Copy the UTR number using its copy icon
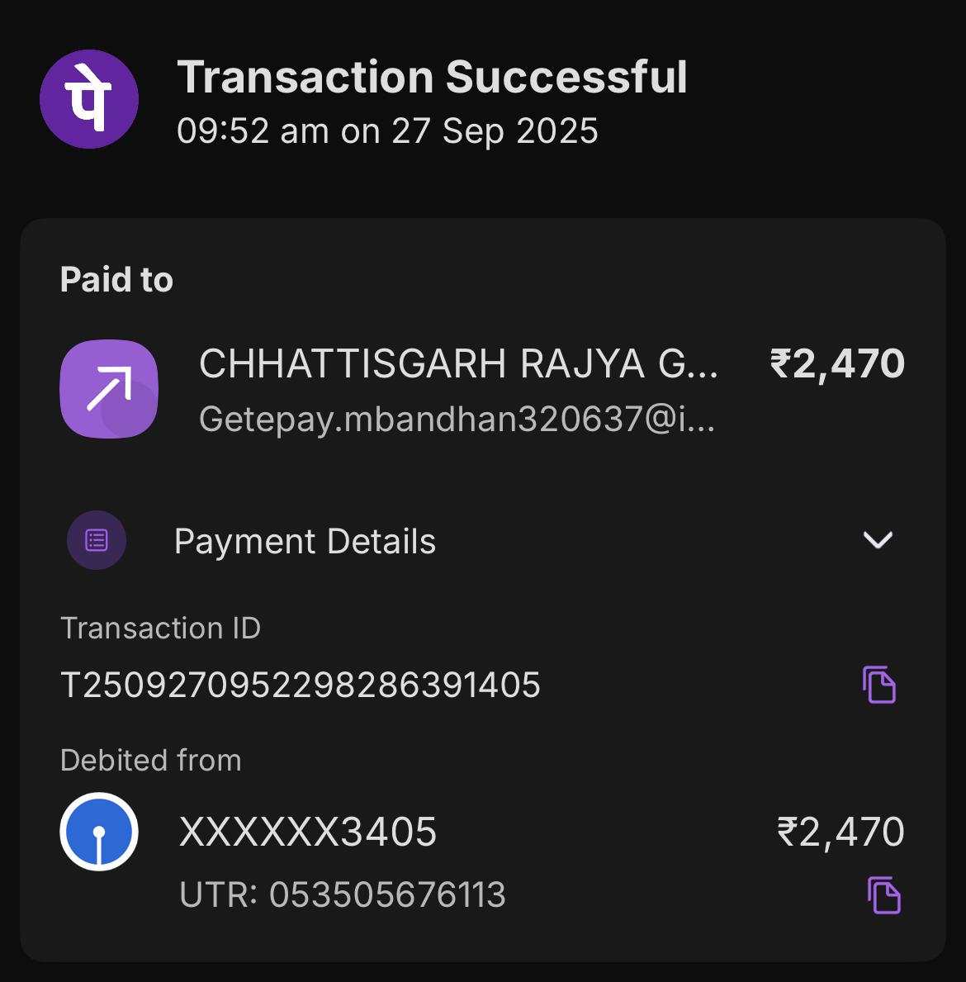This screenshot has width=966, height=982. tap(883, 895)
